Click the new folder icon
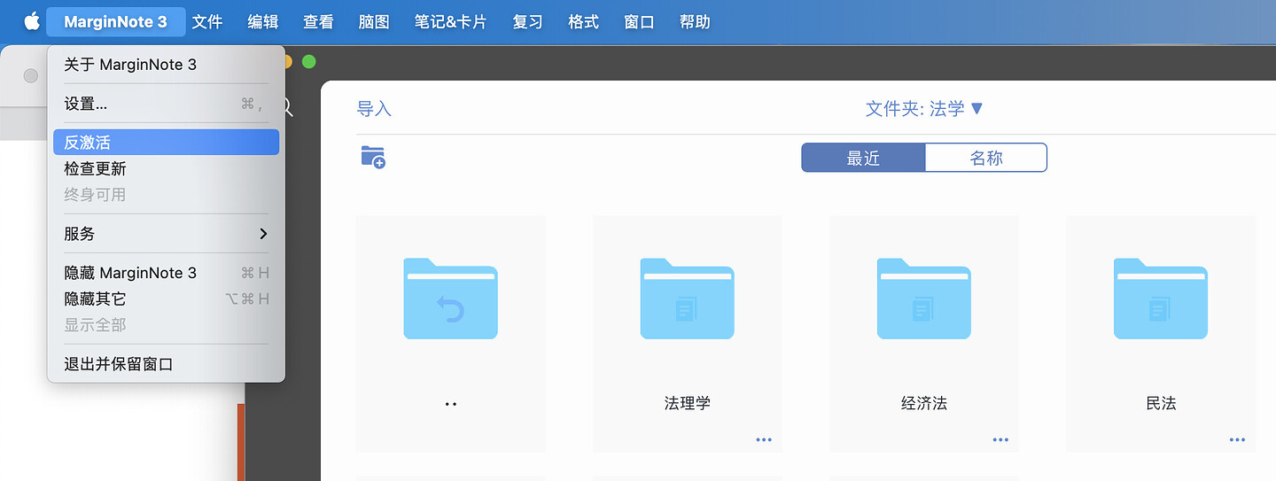Image resolution: width=1276 pixels, height=481 pixels. 373,158
